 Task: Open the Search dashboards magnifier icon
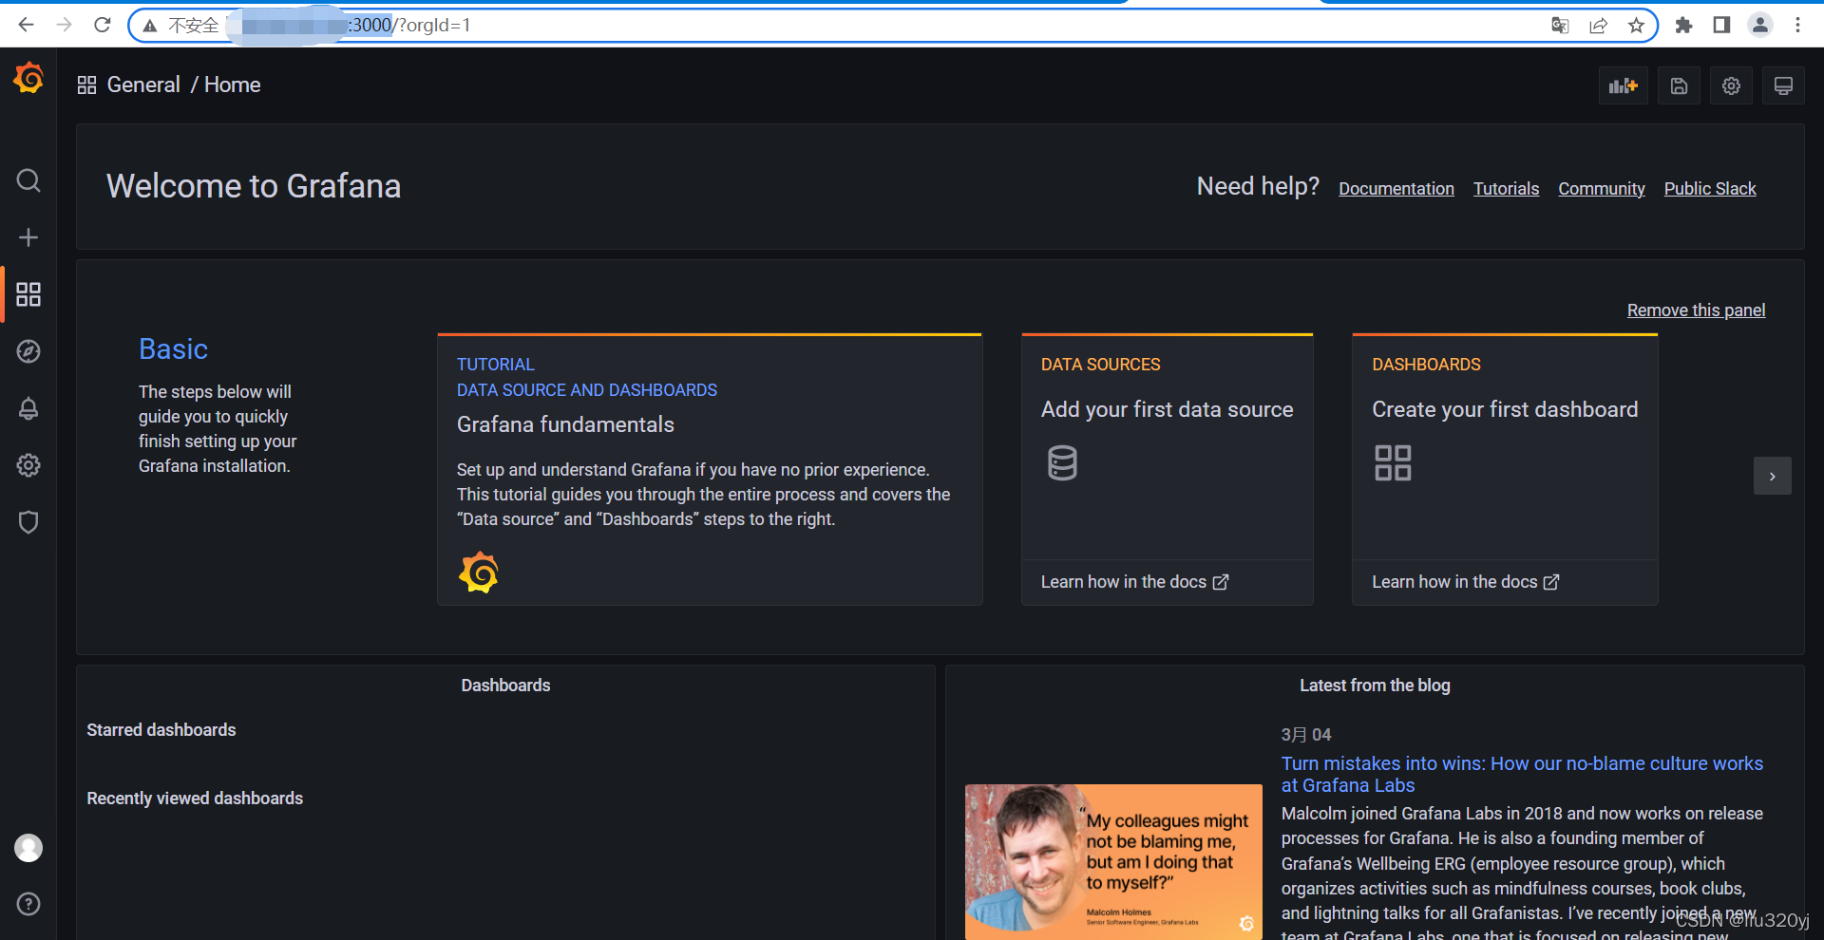tap(28, 180)
